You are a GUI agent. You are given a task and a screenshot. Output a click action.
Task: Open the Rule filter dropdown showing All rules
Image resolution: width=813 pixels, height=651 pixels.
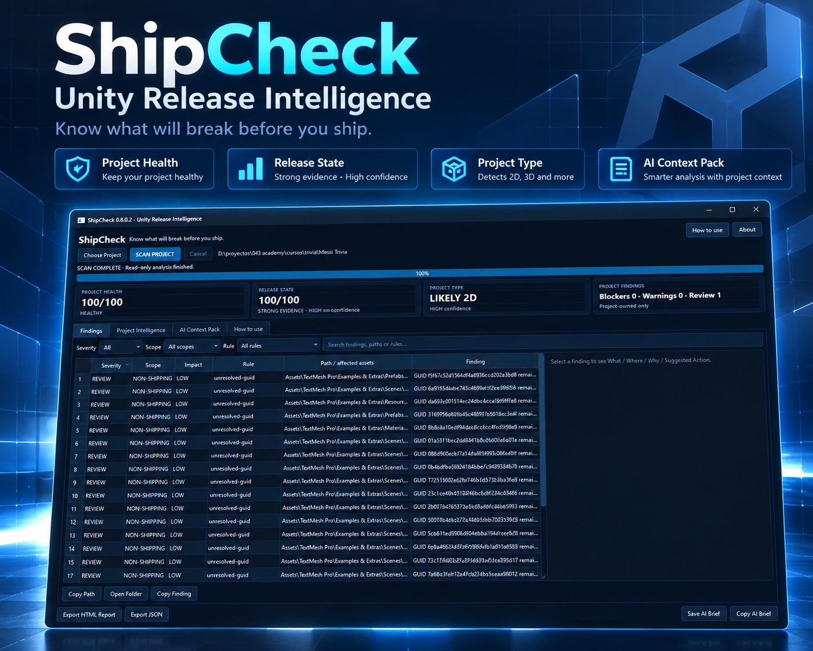coord(278,345)
